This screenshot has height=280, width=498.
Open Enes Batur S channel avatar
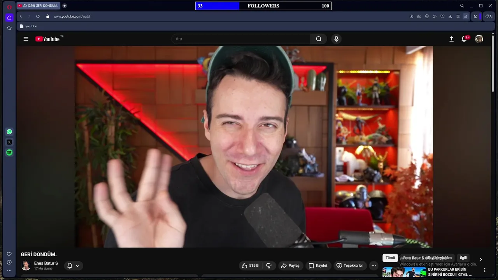[26, 266]
